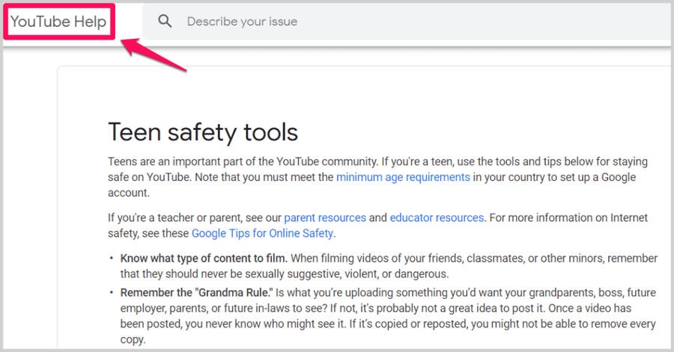This screenshot has width=674, height=352.
Task: Click the 'Teen safety tools' heading
Action: coord(203,132)
